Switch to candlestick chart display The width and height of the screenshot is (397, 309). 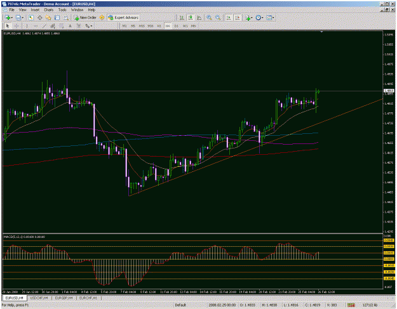click(x=191, y=17)
